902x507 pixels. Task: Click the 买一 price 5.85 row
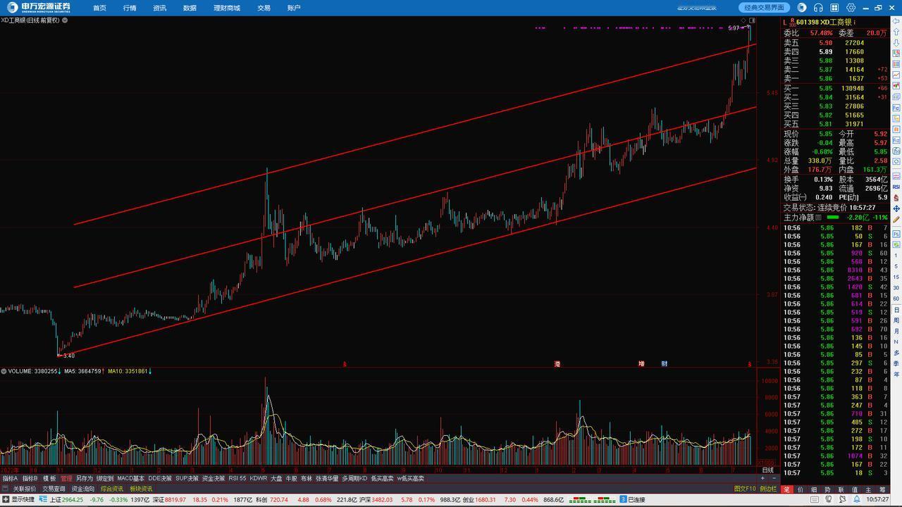click(834, 88)
